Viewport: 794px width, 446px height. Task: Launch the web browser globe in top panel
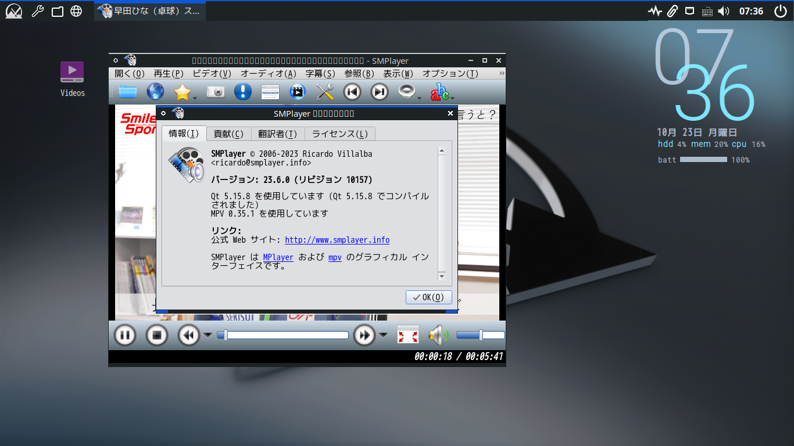pos(76,11)
